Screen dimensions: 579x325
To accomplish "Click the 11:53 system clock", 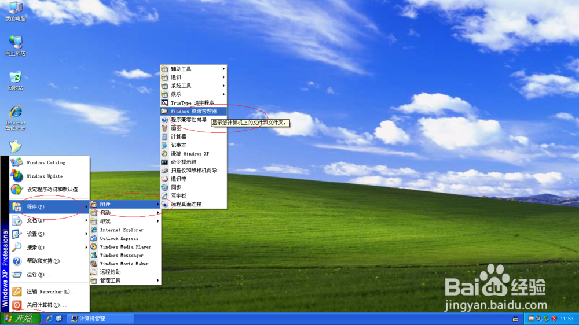I will pyautogui.click(x=567, y=319).
